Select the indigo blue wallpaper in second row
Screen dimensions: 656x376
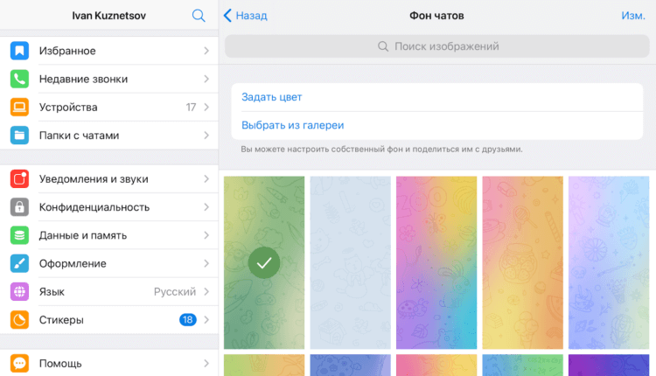[350, 366]
